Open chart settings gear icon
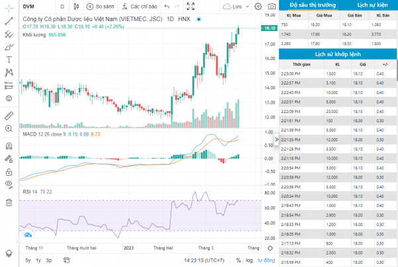 coord(258,7)
